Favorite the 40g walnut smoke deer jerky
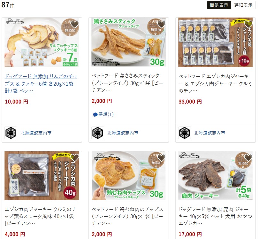The width and height of the screenshot is (258, 239). [75, 158]
